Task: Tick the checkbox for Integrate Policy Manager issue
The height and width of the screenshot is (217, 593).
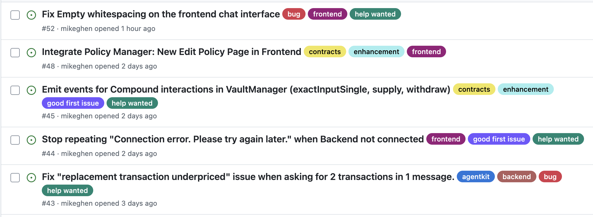Action: click(15, 53)
